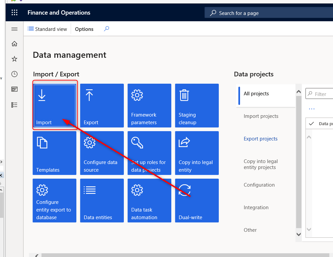The height and width of the screenshot is (257, 333).
Task: Open the Staging cleanup tile
Action: coord(197,106)
